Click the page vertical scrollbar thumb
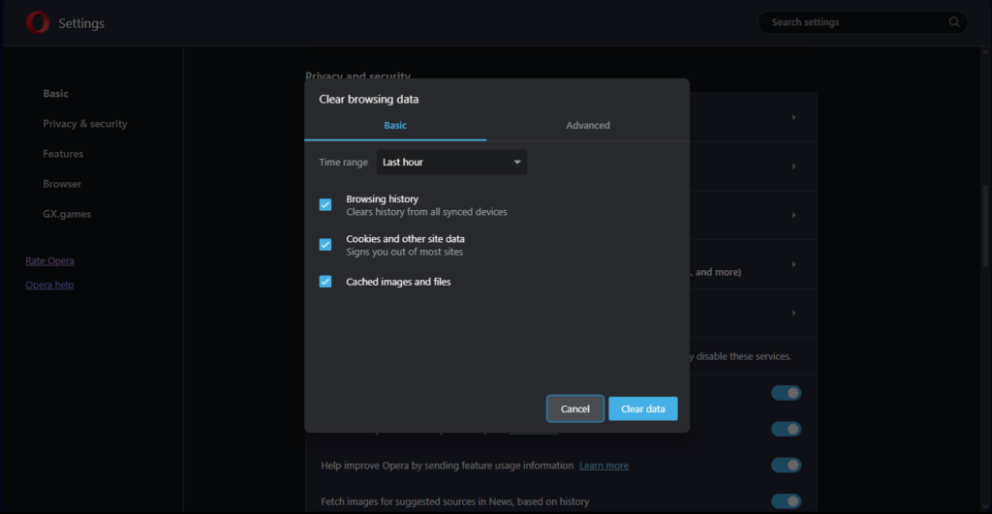 click(x=985, y=226)
